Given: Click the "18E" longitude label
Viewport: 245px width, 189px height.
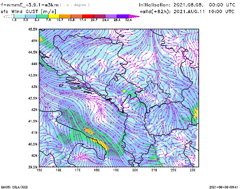Looking at the screenshot, I should (x=97, y=170).
